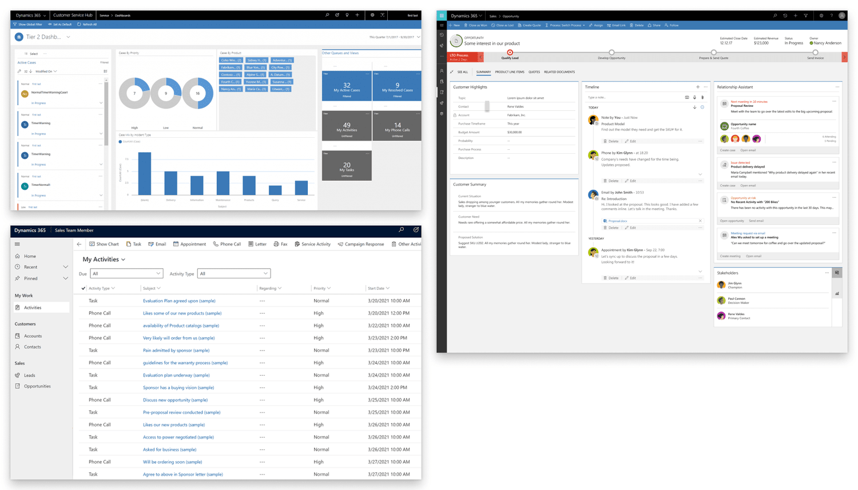Click the search icon in Customer Service Hub
Image resolution: width=858 pixels, height=490 pixels.
point(327,15)
